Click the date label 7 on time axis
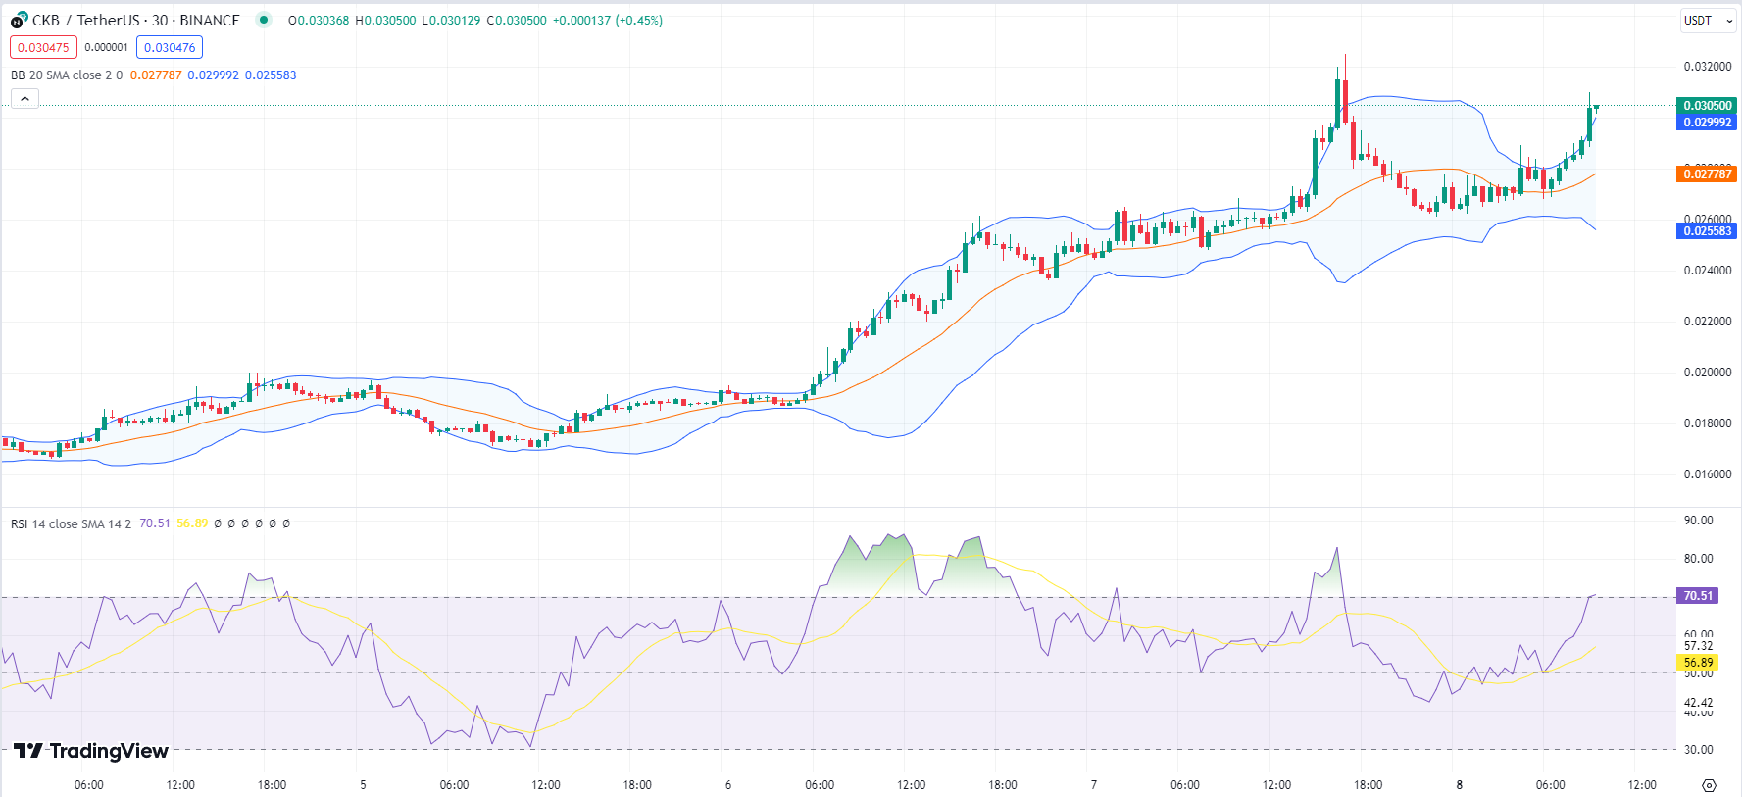This screenshot has width=1742, height=797. click(1094, 785)
